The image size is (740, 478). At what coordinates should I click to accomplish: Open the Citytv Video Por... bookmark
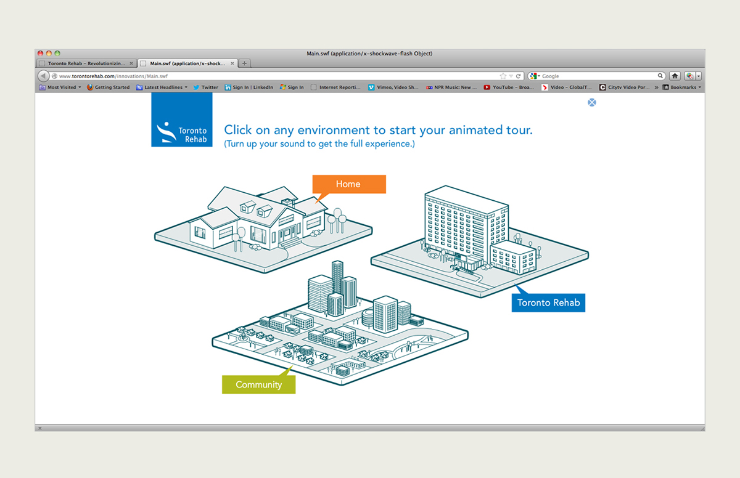pyautogui.click(x=625, y=87)
